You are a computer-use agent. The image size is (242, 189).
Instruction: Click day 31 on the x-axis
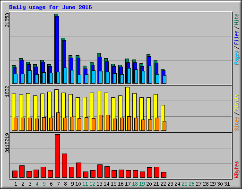pyautogui.click(x=227, y=184)
